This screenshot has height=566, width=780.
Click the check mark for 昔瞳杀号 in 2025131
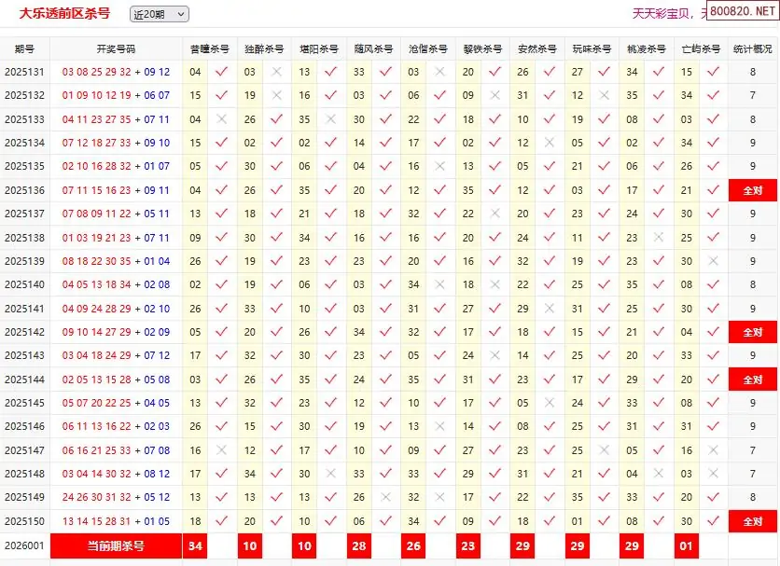point(221,72)
